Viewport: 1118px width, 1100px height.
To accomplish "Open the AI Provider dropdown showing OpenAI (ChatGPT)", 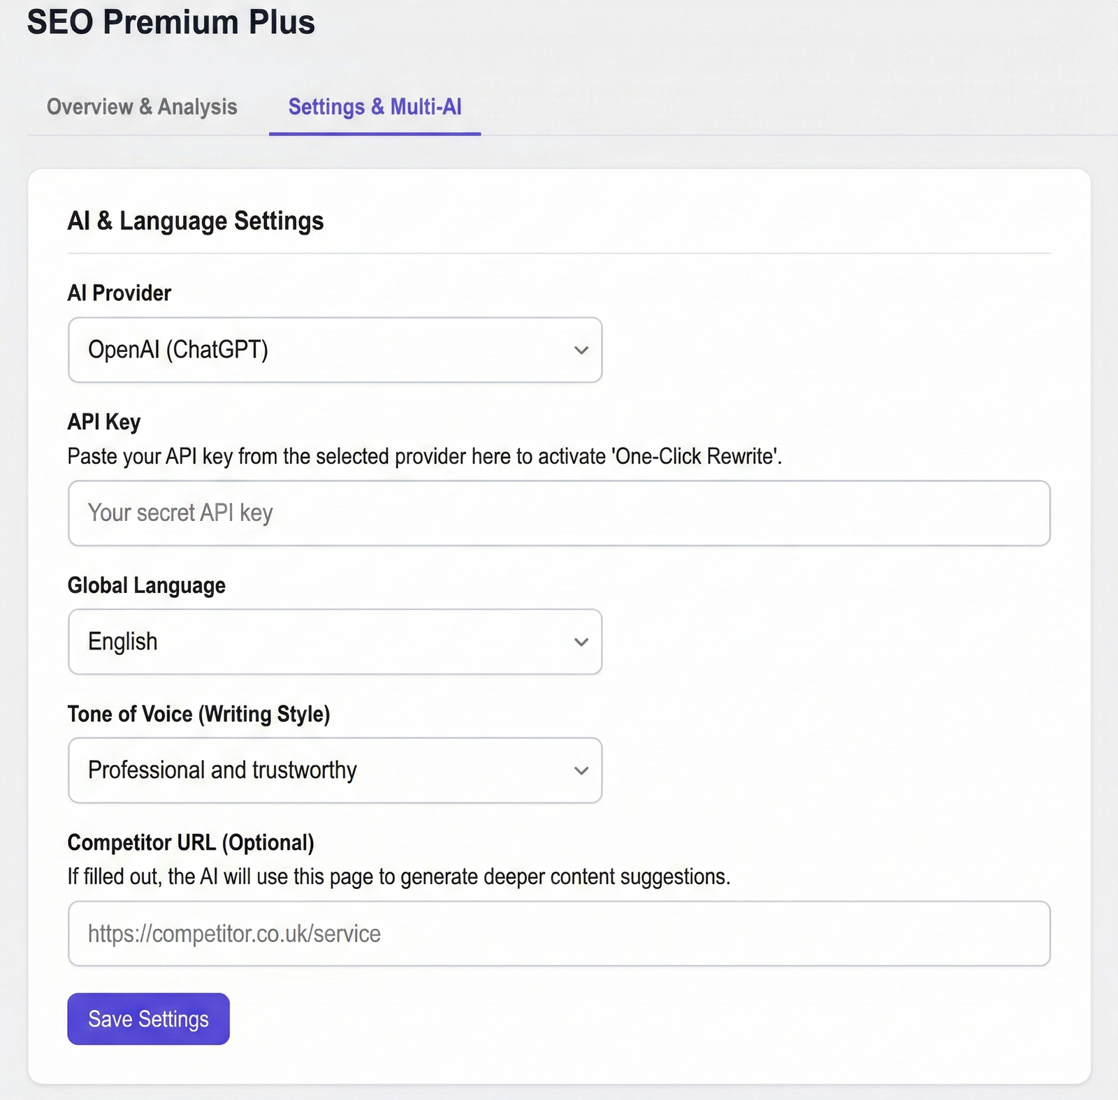I will [x=334, y=350].
